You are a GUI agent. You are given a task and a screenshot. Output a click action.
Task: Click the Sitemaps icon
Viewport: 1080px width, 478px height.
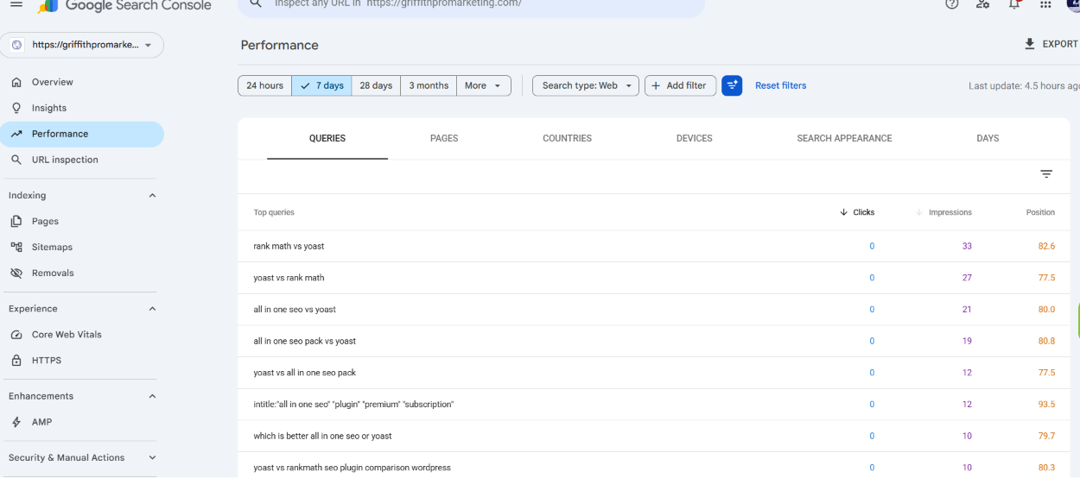coord(16,247)
